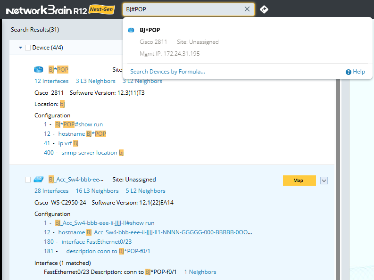Viewport: 374px width, 280px height.
Task: Open 5 L2 Neighbors link
Action: (x=146, y=191)
